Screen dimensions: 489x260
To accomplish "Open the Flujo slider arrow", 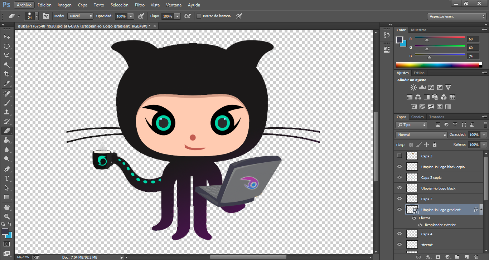I will pyautogui.click(x=177, y=16).
